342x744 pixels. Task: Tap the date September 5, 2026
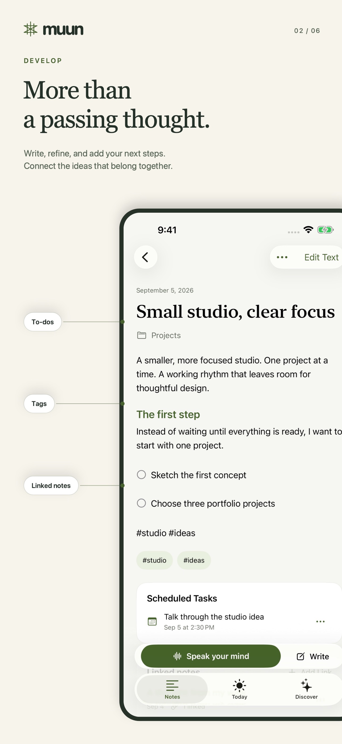(165, 290)
